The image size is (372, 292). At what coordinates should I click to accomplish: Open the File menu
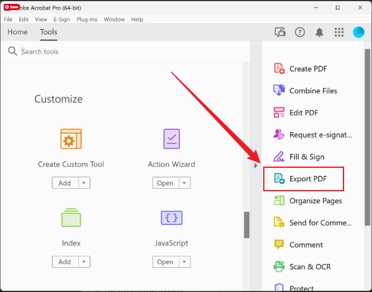tap(8, 19)
